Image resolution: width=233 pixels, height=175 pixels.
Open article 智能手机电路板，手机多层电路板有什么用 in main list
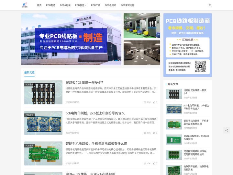[96, 144]
